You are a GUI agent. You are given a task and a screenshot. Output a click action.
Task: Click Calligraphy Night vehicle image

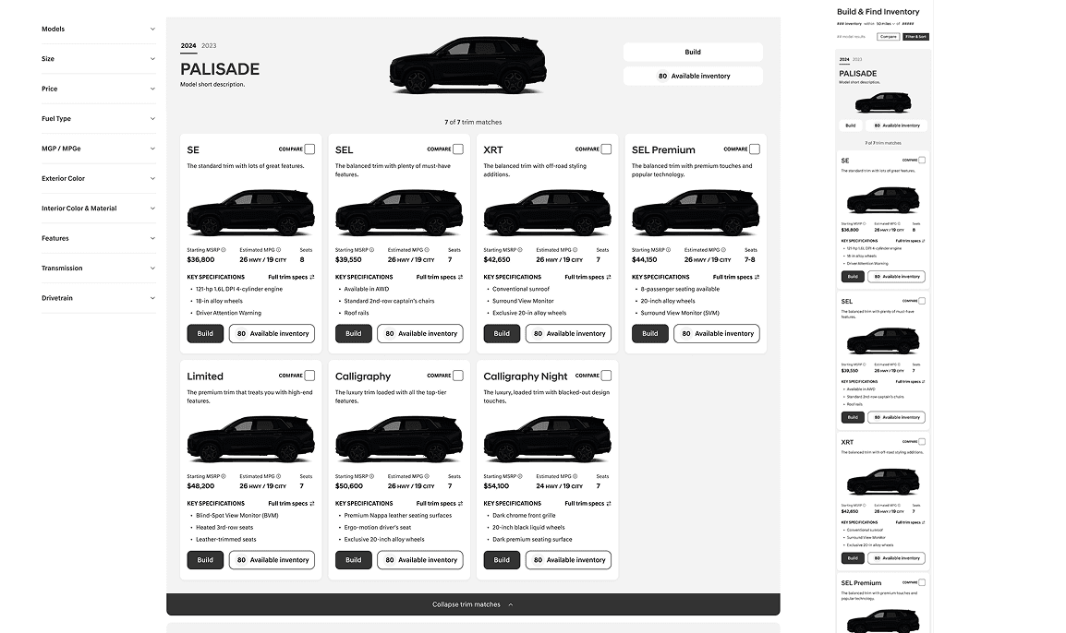tap(547, 438)
